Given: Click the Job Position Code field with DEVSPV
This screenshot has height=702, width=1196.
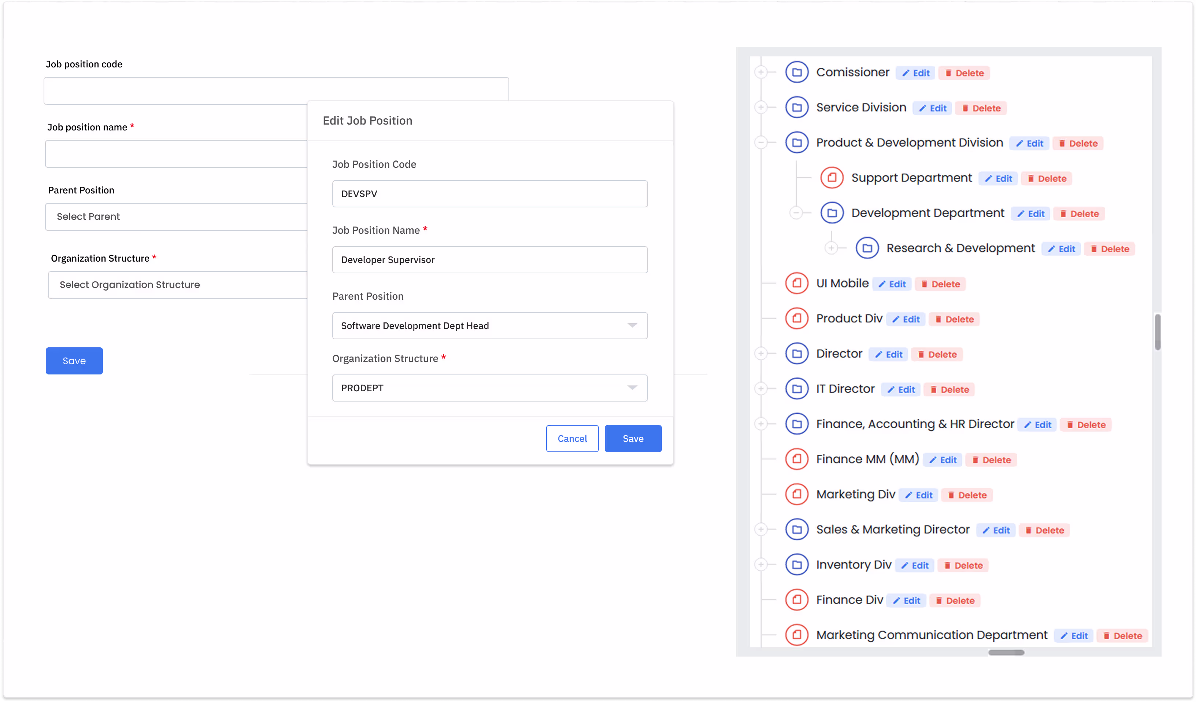Looking at the screenshot, I should (x=490, y=194).
